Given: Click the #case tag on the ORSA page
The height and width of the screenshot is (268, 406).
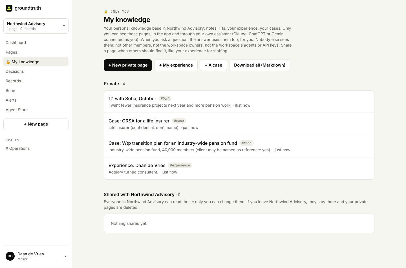Looking at the screenshot, I should pos(179,121).
